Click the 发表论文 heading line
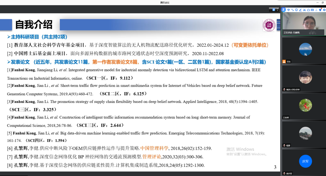326x176 pixels. (x=137, y=62)
